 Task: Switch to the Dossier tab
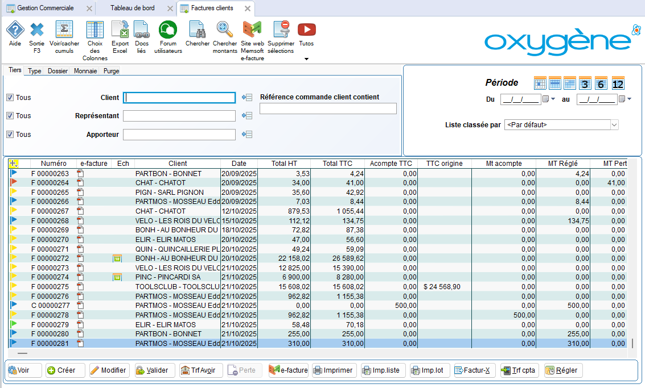pyautogui.click(x=57, y=71)
